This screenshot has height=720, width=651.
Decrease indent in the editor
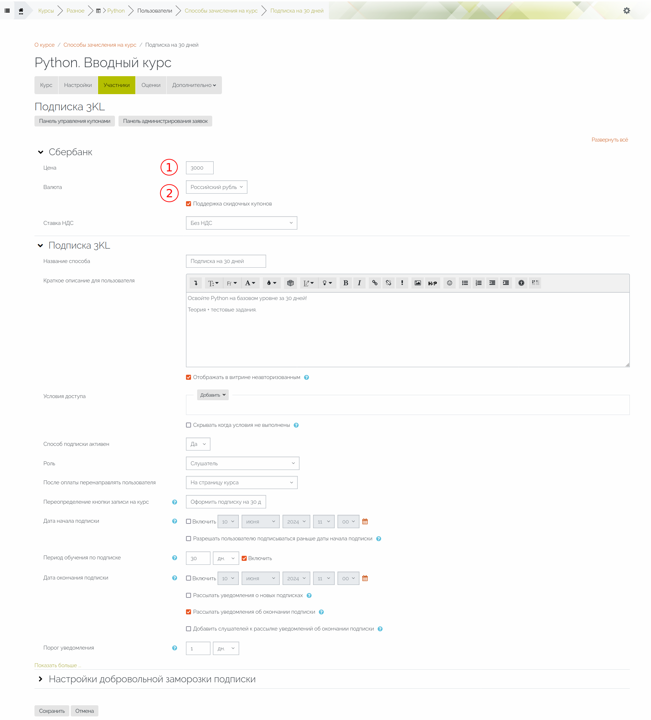click(492, 283)
